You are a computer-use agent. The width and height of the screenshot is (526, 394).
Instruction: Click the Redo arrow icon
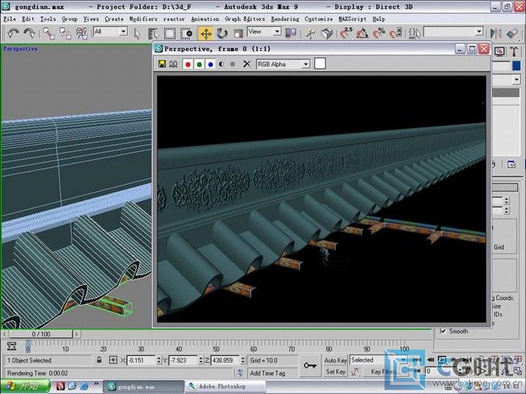[29, 33]
